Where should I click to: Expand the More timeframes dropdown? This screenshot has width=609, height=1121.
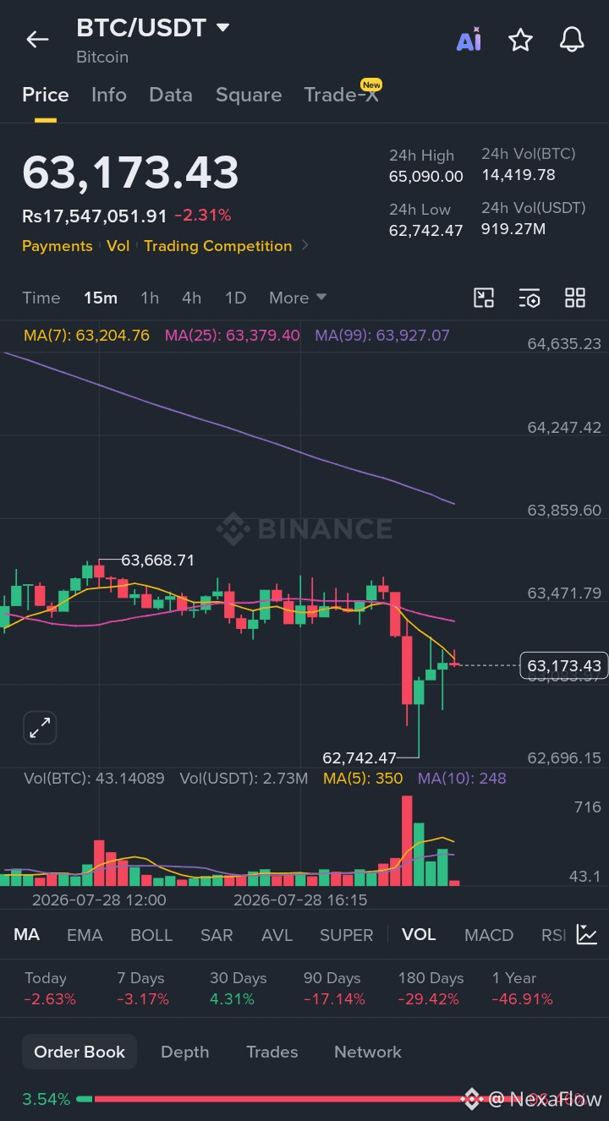[x=298, y=298]
